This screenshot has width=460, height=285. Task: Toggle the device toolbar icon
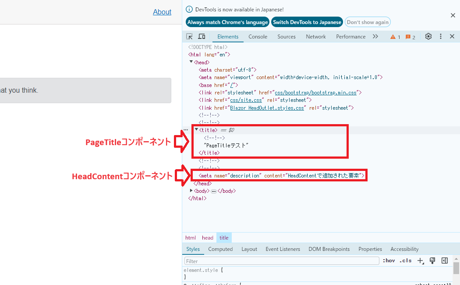[x=202, y=36]
